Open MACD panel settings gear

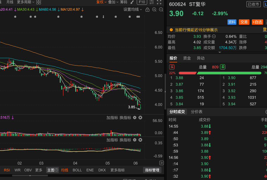135,140
